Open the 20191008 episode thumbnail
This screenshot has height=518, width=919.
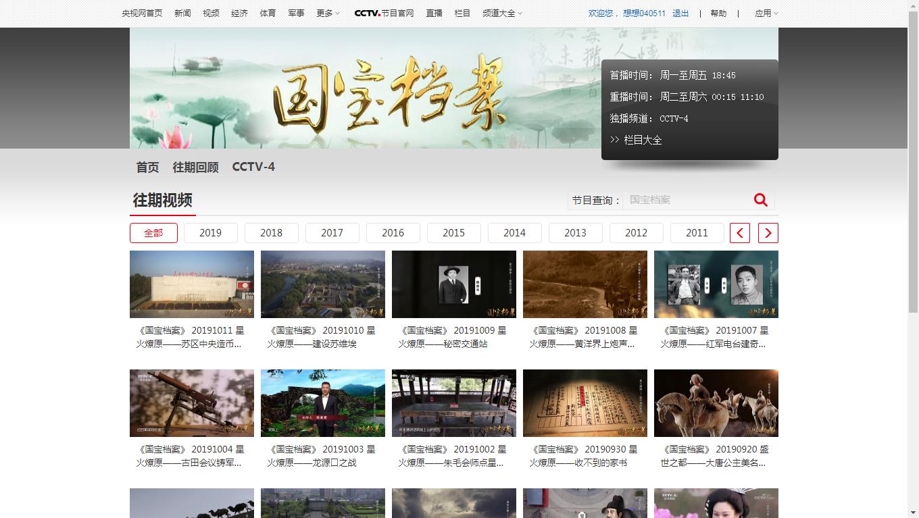585,284
